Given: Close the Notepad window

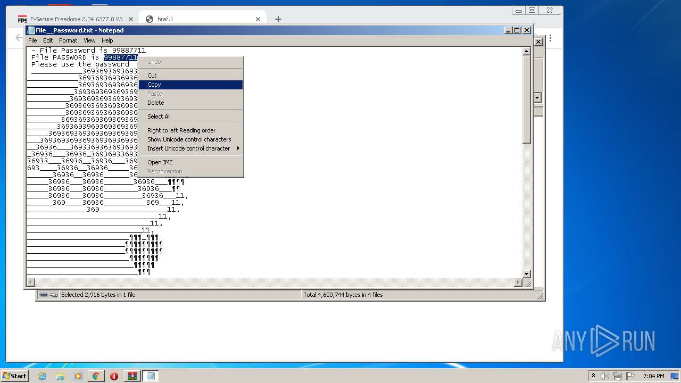Looking at the screenshot, I should (x=527, y=30).
